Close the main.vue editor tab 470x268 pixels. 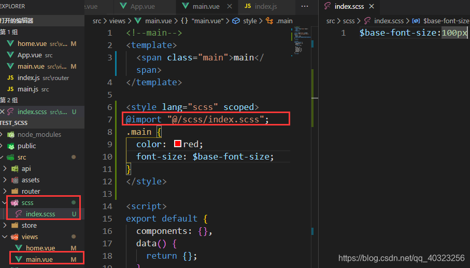[x=230, y=6]
